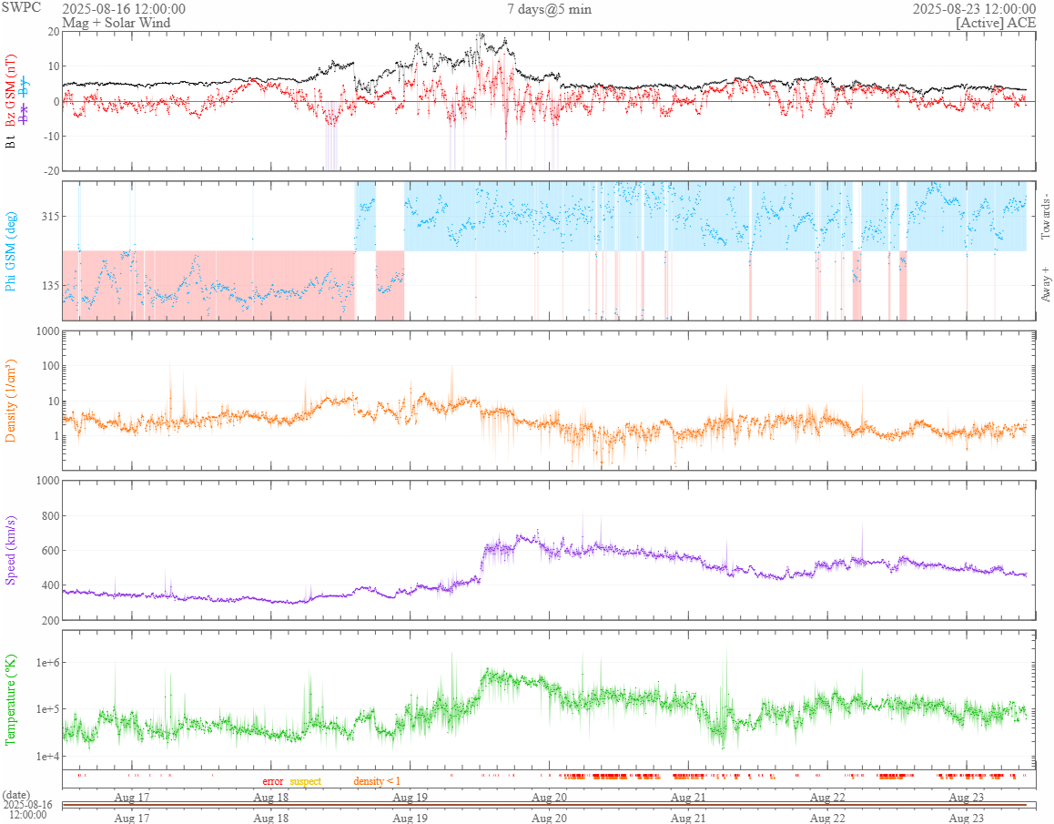Image resolution: width=1054 pixels, height=824 pixels.
Task: Click the start time 2025-08-16 12:00:00 at top
Action: pyautogui.click(x=124, y=9)
